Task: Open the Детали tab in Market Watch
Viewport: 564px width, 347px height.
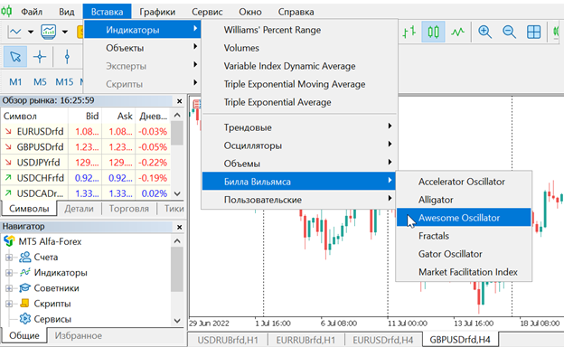Action: (x=79, y=209)
